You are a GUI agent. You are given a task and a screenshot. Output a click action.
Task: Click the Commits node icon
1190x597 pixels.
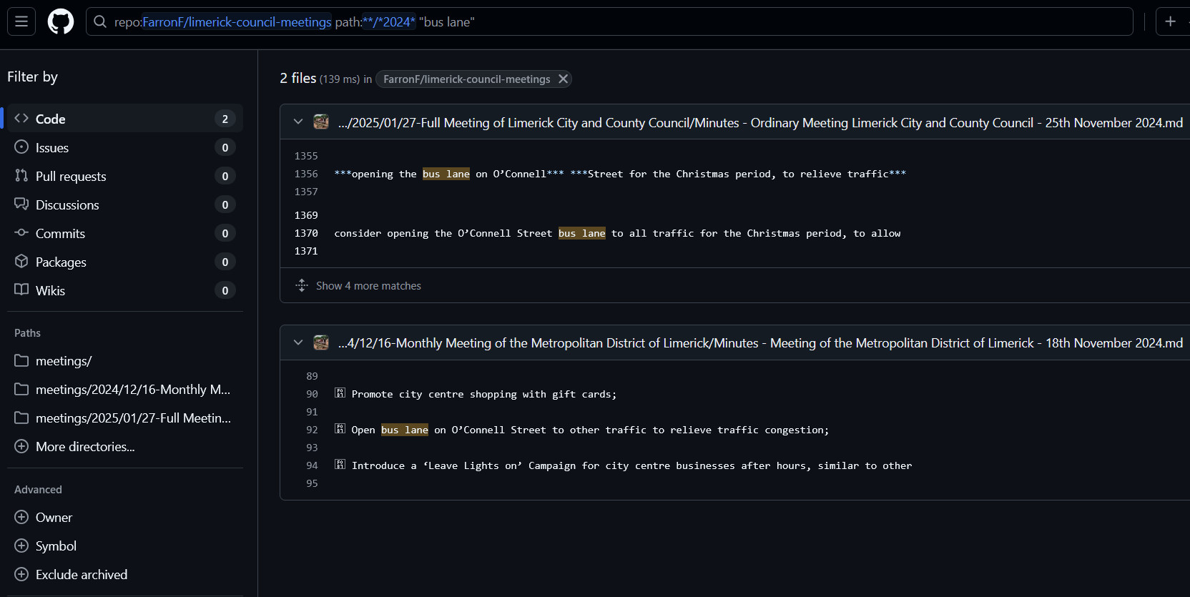click(x=21, y=233)
